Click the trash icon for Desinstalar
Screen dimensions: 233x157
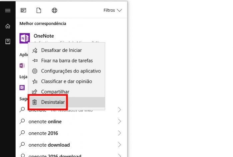click(35, 102)
